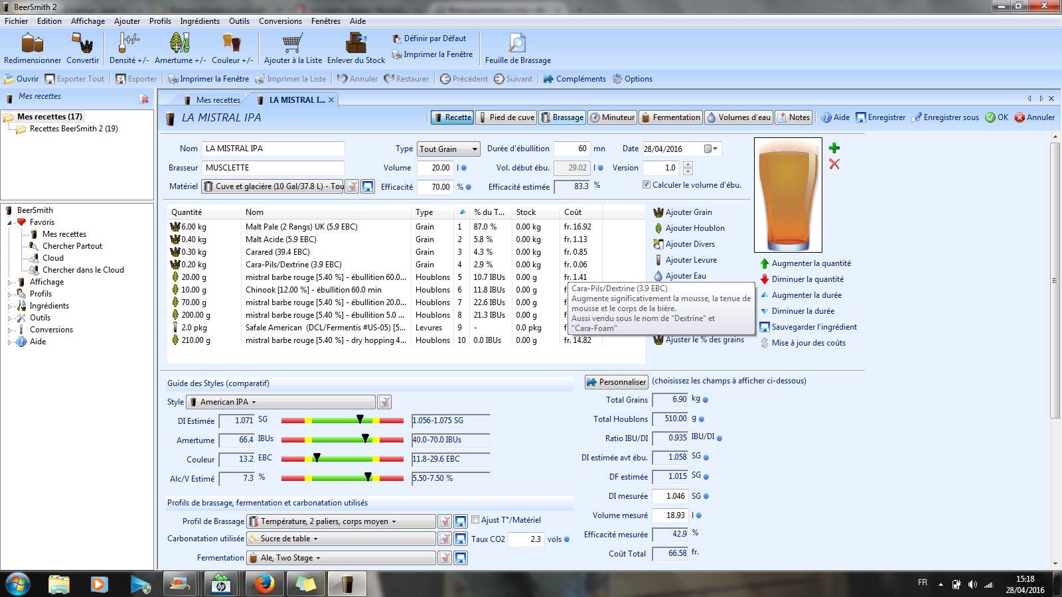Click the Aide help button
The height and width of the screenshot is (597, 1062).
tap(835, 117)
